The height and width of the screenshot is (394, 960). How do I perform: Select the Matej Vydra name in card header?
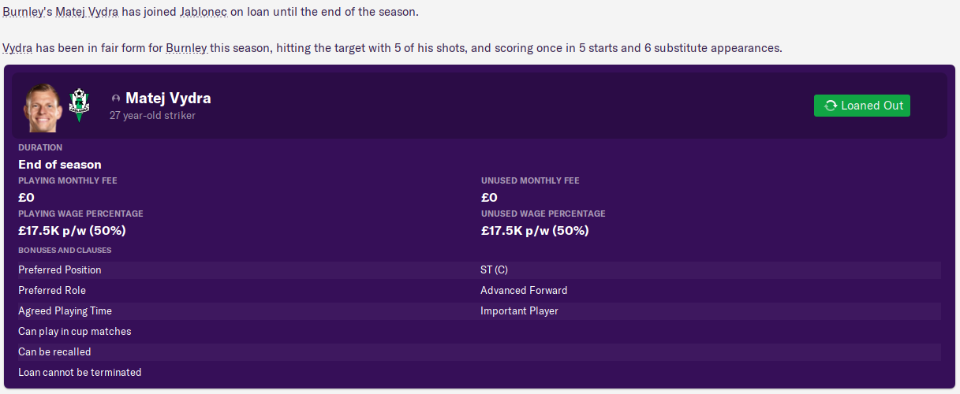coord(168,98)
